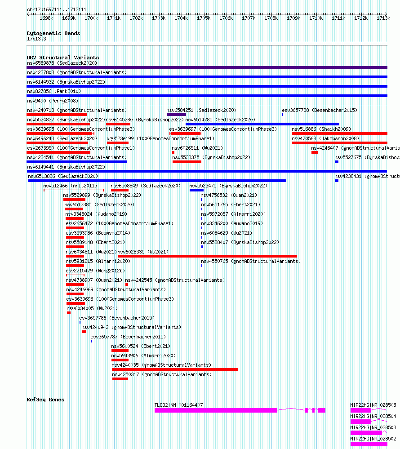Image resolution: width=400 pixels, height=449 pixels.
Task: Select nsv4738907 (Quan2021) label
Action: (x=94, y=280)
